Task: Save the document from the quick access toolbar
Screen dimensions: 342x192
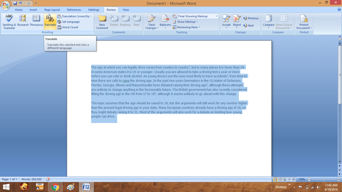Action: [x=15, y=3]
